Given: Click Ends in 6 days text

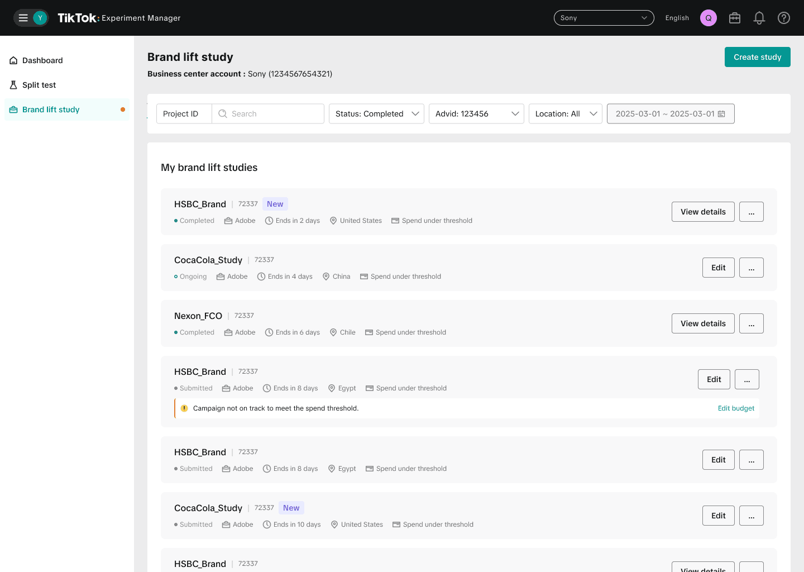Looking at the screenshot, I should [298, 332].
